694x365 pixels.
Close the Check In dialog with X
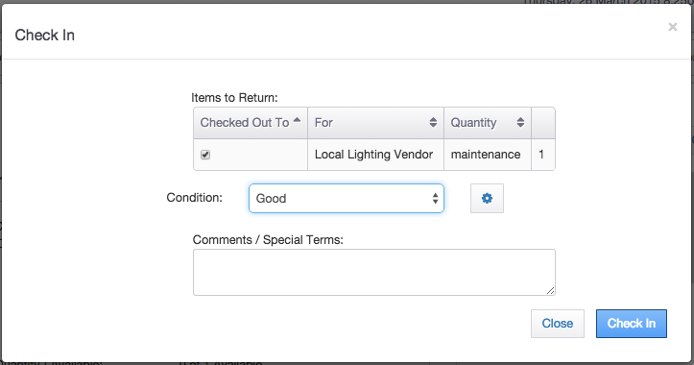click(673, 27)
